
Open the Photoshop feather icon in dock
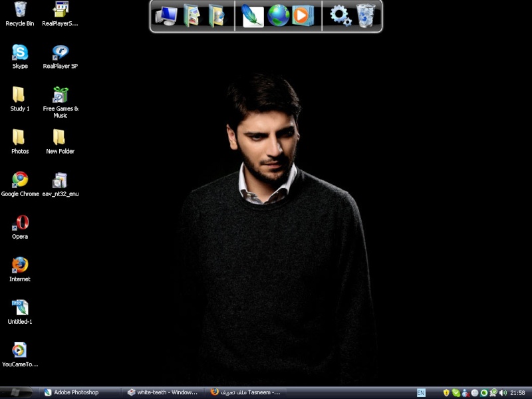point(253,15)
